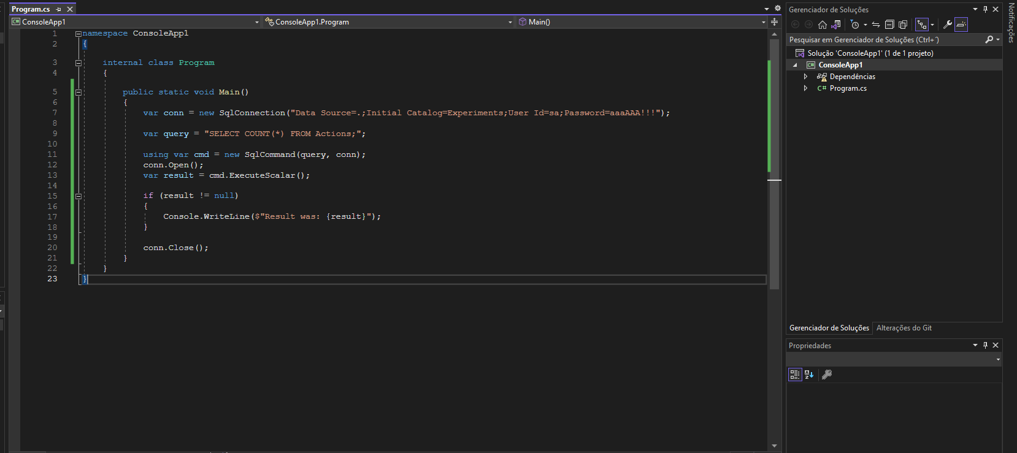Open the vertical Notificações tab

click(1011, 23)
